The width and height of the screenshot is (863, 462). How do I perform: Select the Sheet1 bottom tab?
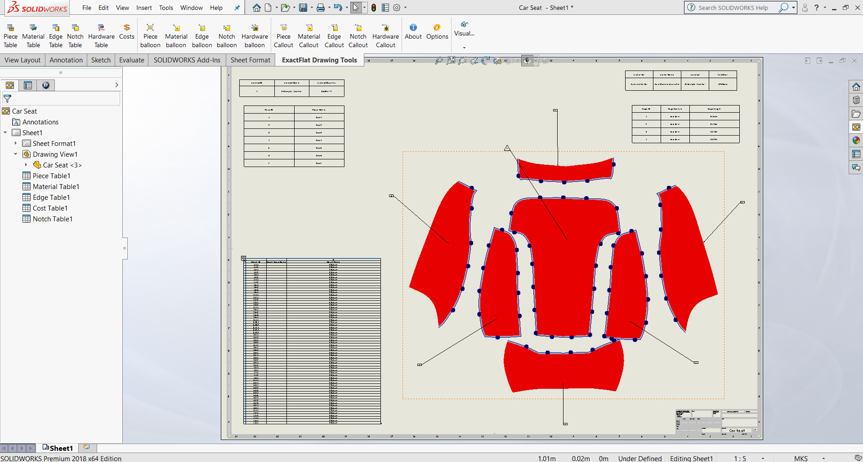tap(58, 448)
